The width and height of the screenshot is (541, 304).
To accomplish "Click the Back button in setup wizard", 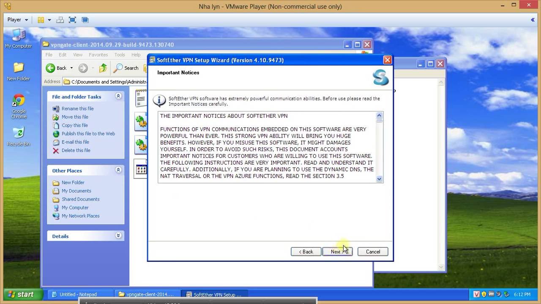I will click(x=306, y=252).
